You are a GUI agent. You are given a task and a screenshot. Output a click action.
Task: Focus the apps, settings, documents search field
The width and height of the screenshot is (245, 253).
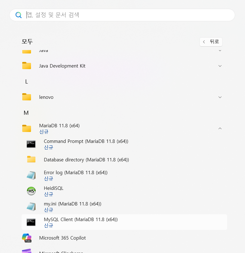click(x=125, y=15)
